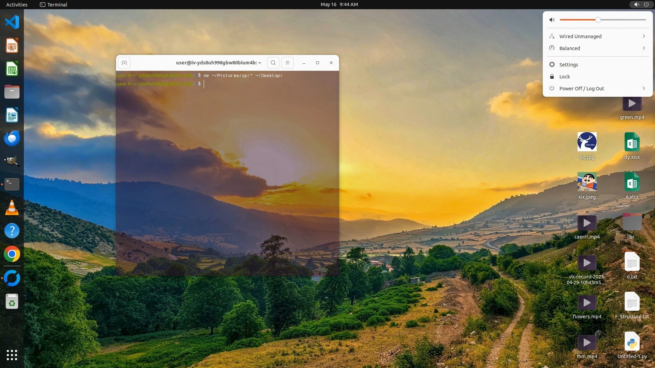Click Activities in the top bar
Viewport: 655px width, 368px height.
pyautogui.click(x=17, y=4)
